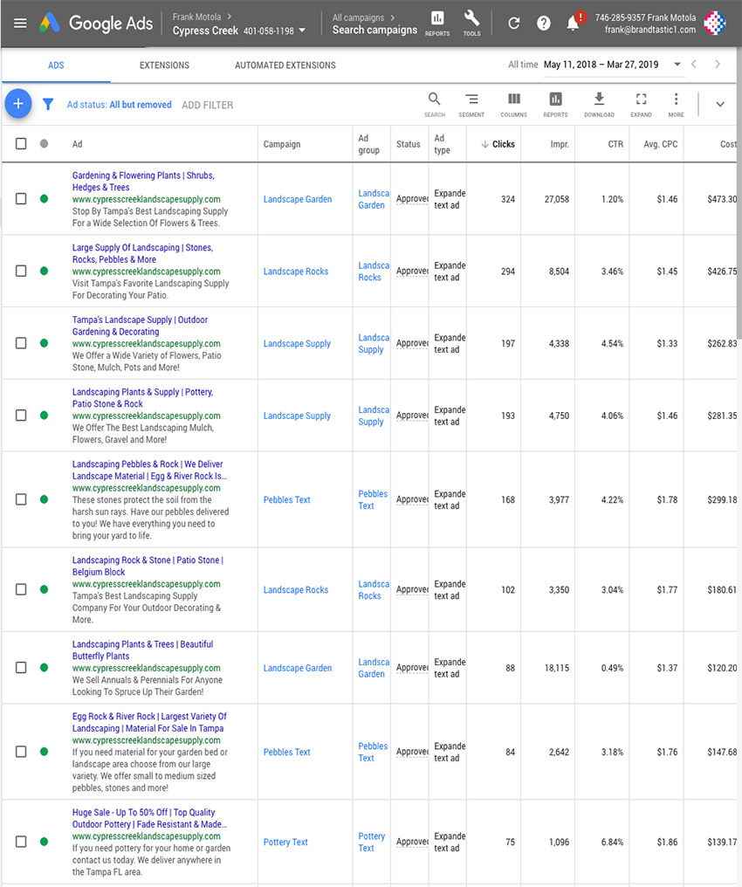The width and height of the screenshot is (742, 887).
Task: Open the hamburger navigation menu
Action: tap(20, 24)
